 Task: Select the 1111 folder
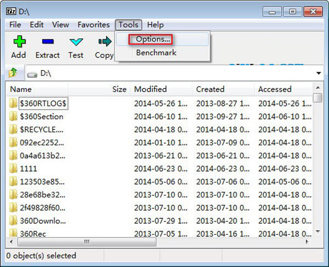(x=28, y=169)
